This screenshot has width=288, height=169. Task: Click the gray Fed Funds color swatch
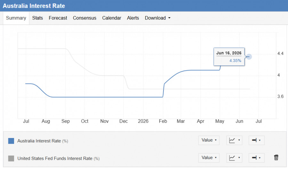point(11,158)
